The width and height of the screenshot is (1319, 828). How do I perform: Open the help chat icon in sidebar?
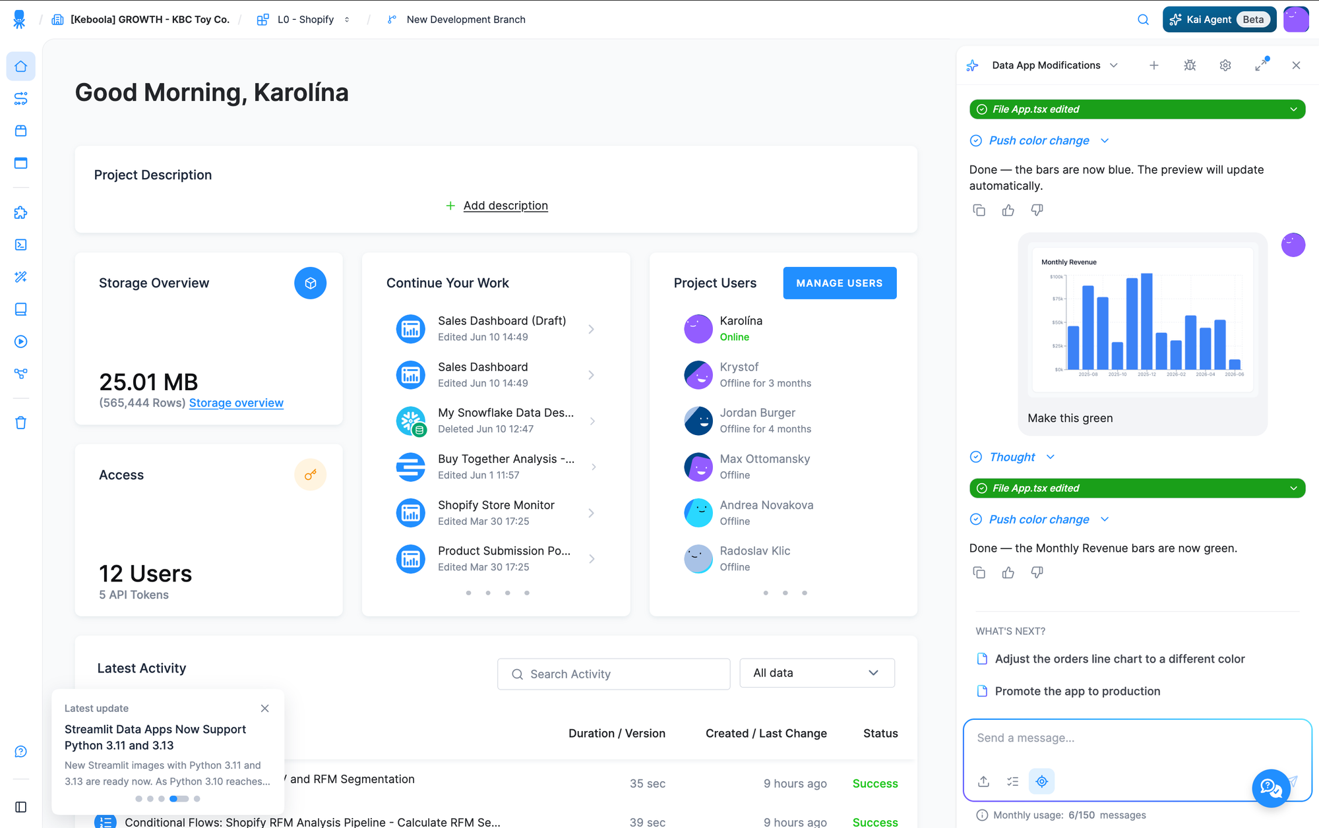point(21,752)
